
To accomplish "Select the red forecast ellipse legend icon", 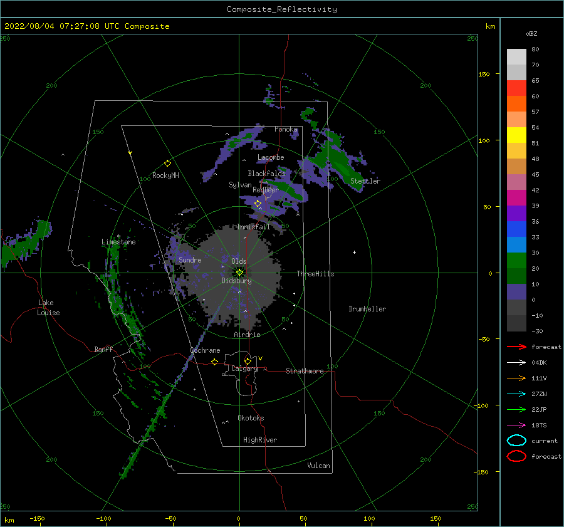I will pos(516,456).
